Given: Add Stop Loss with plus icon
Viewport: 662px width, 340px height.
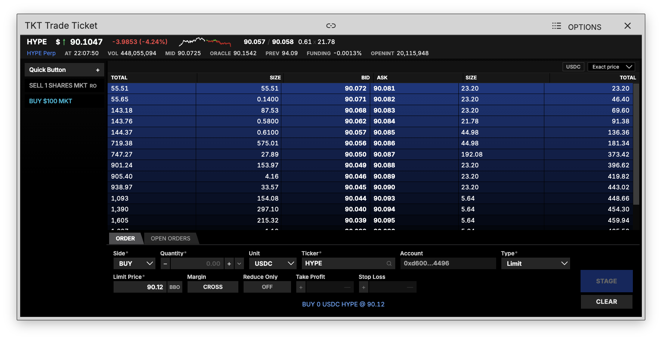Looking at the screenshot, I should pyautogui.click(x=364, y=287).
